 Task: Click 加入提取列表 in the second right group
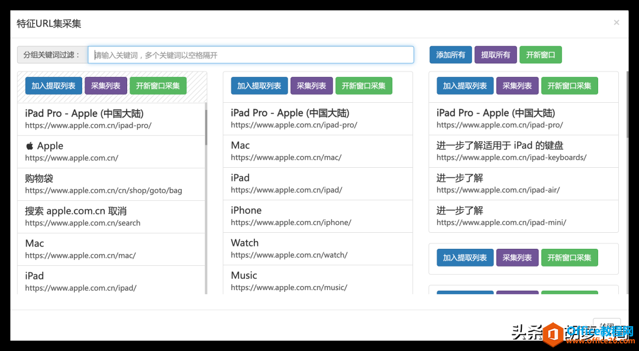point(465,258)
